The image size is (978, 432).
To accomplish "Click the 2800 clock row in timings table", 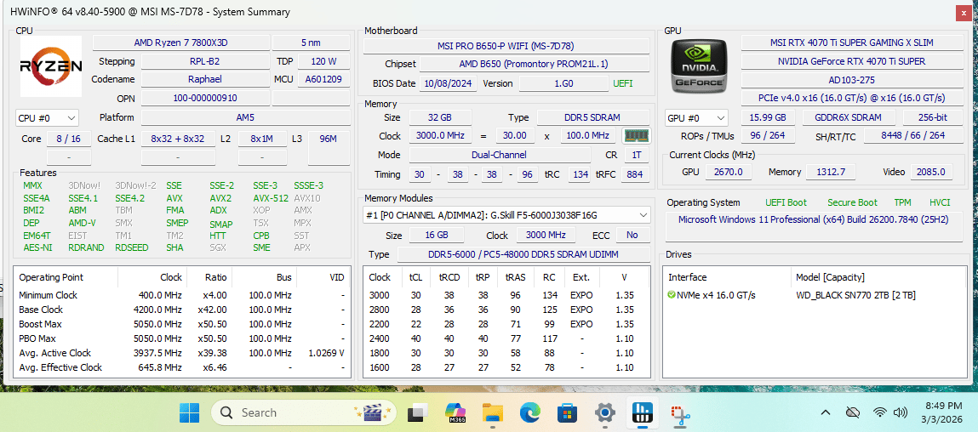I will pos(506,310).
